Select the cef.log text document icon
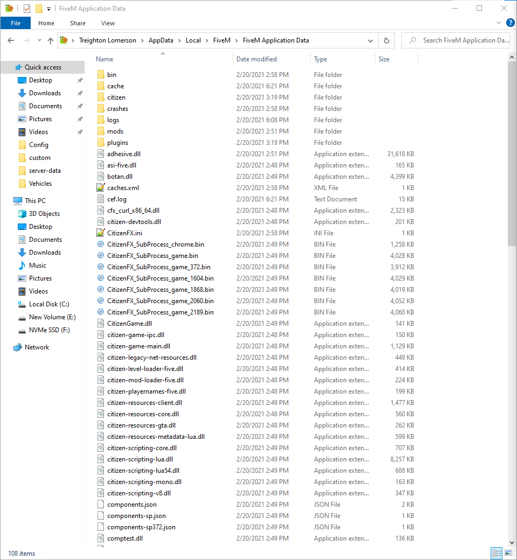Viewport: 517px width, 560px height. (101, 199)
